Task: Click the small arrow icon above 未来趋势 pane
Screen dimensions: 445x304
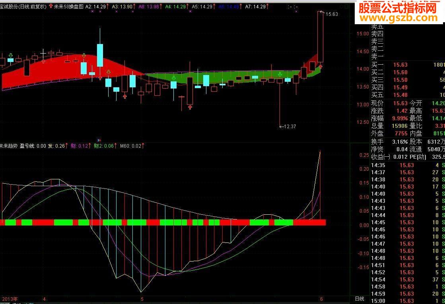Action: pos(99,140)
